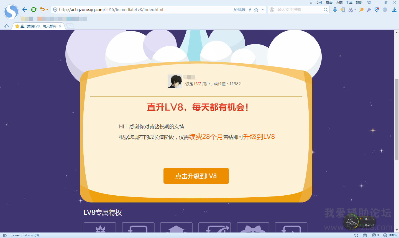Open the address bar dropdown arrow
The image size is (399, 238).
click(x=263, y=10)
